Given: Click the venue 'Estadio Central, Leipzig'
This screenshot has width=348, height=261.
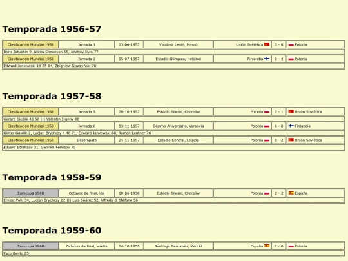Looking at the screenshot, I should 179,140.
